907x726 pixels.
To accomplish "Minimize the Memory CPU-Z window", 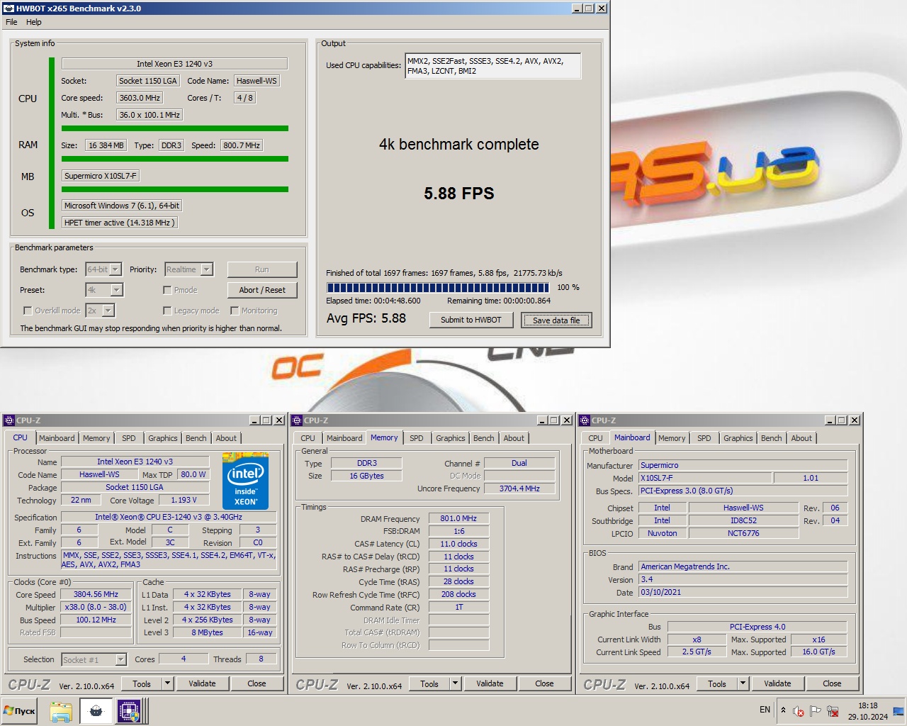I will click(542, 420).
